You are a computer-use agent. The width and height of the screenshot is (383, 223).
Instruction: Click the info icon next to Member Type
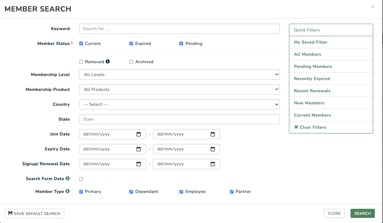coord(67,191)
